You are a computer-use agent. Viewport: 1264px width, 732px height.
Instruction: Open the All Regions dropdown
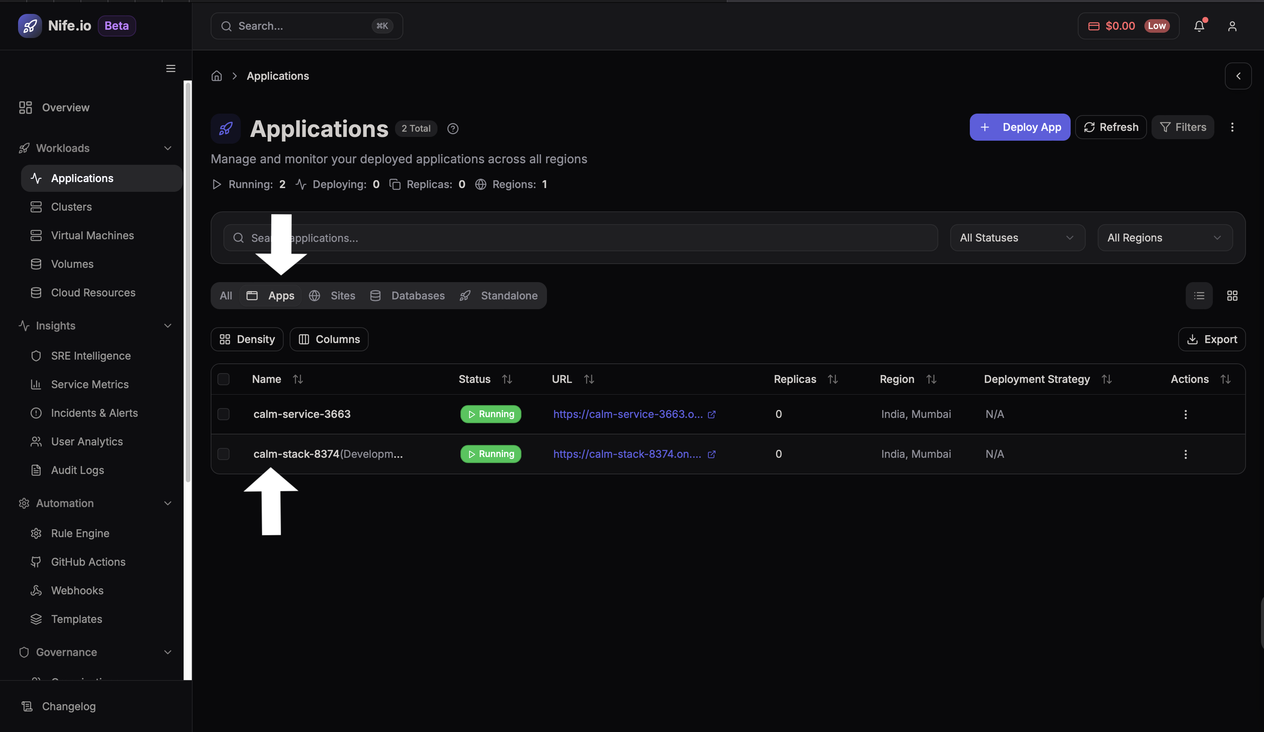click(x=1165, y=238)
